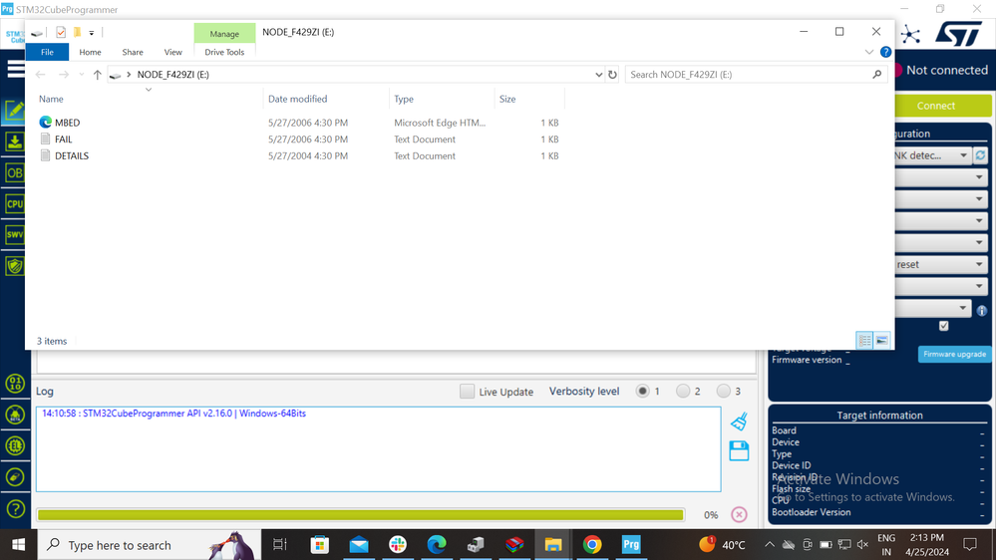The image size is (996, 560).
Task: Sort files by Name column header
Action: tap(149, 99)
